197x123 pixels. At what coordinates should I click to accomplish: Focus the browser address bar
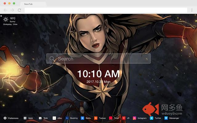pyautogui.click(x=106, y=10)
